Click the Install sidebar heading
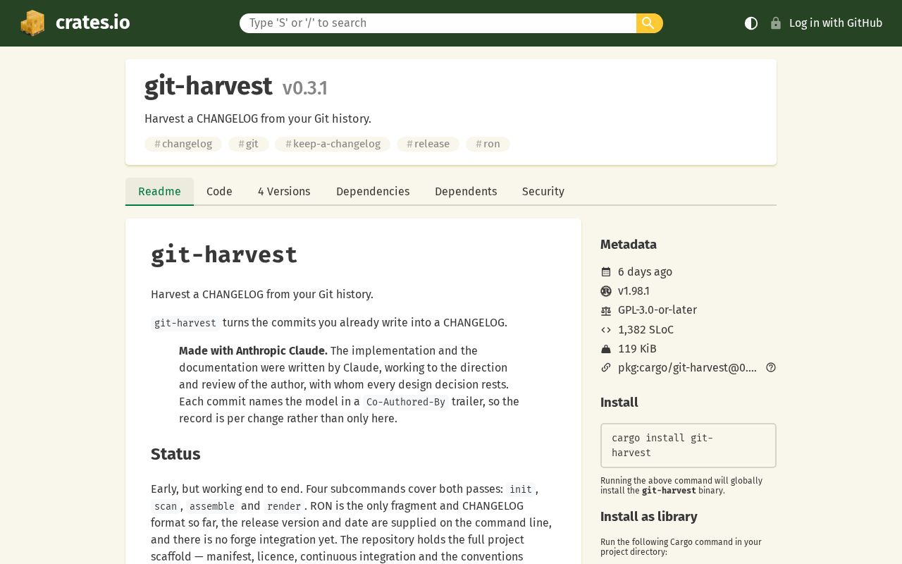The height and width of the screenshot is (564, 902). click(x=619, y=403)
